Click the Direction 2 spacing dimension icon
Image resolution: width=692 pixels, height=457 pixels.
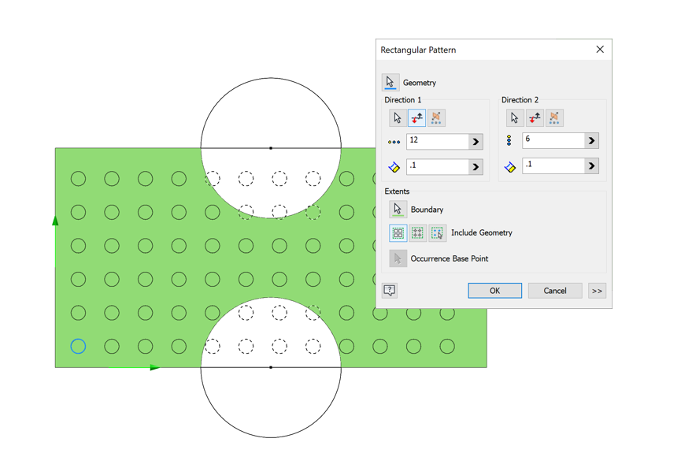[x=509, y=167]
